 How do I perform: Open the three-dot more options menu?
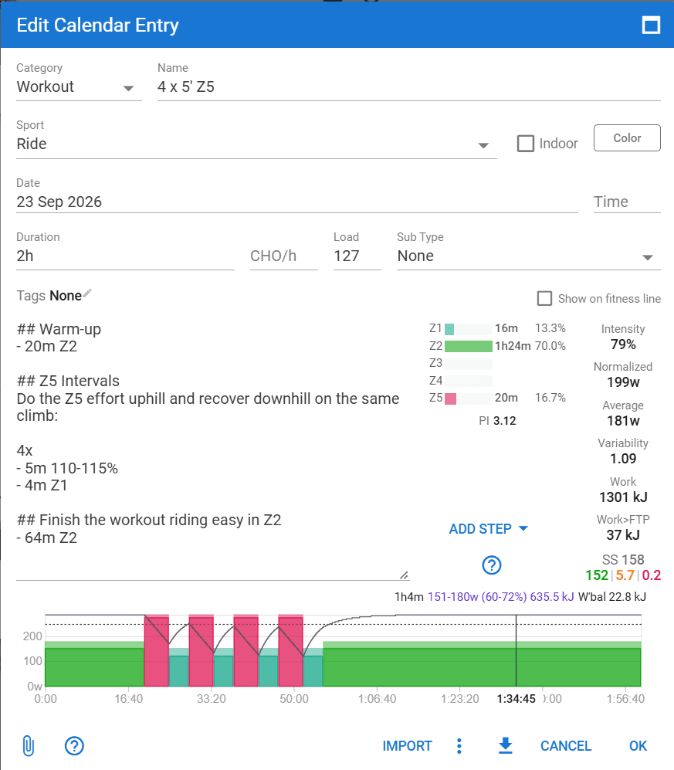point(459,746)
